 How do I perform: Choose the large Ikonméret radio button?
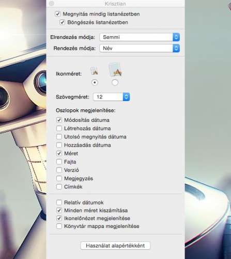coord(115,82)
